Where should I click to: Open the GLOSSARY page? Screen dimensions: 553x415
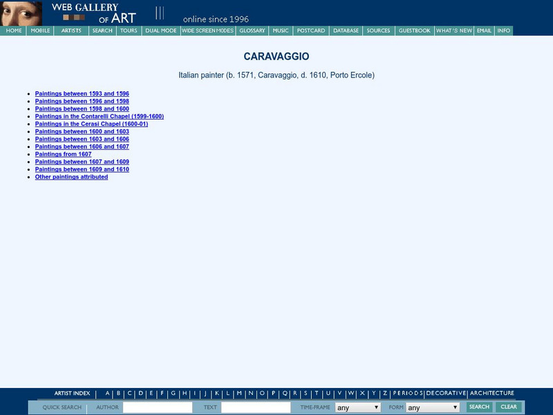coord(252,30)
